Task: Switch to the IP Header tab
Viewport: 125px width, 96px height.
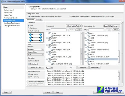Action: point(39,20)
